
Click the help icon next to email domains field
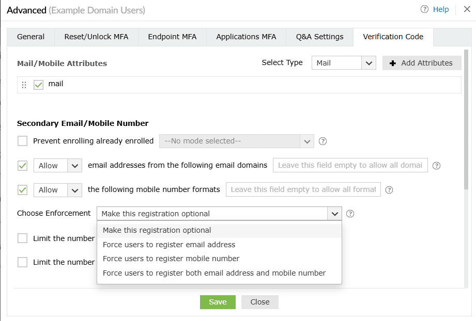coord(437,165)
